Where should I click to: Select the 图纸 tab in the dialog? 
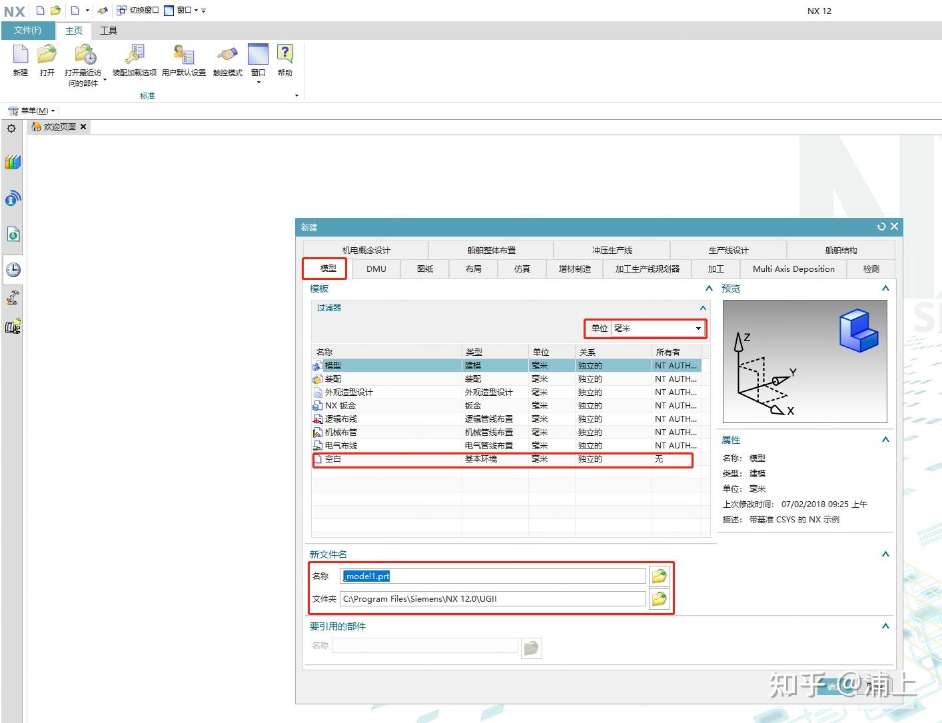425,269
